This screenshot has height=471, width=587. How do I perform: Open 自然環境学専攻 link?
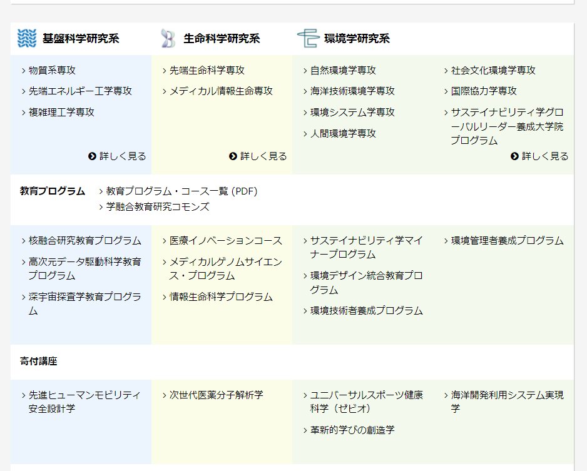coord(343,70)
